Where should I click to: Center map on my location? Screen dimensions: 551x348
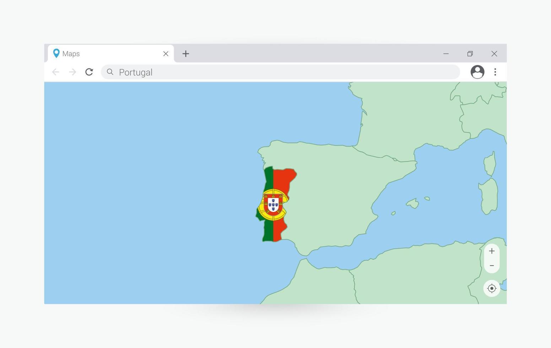[492, 288]
